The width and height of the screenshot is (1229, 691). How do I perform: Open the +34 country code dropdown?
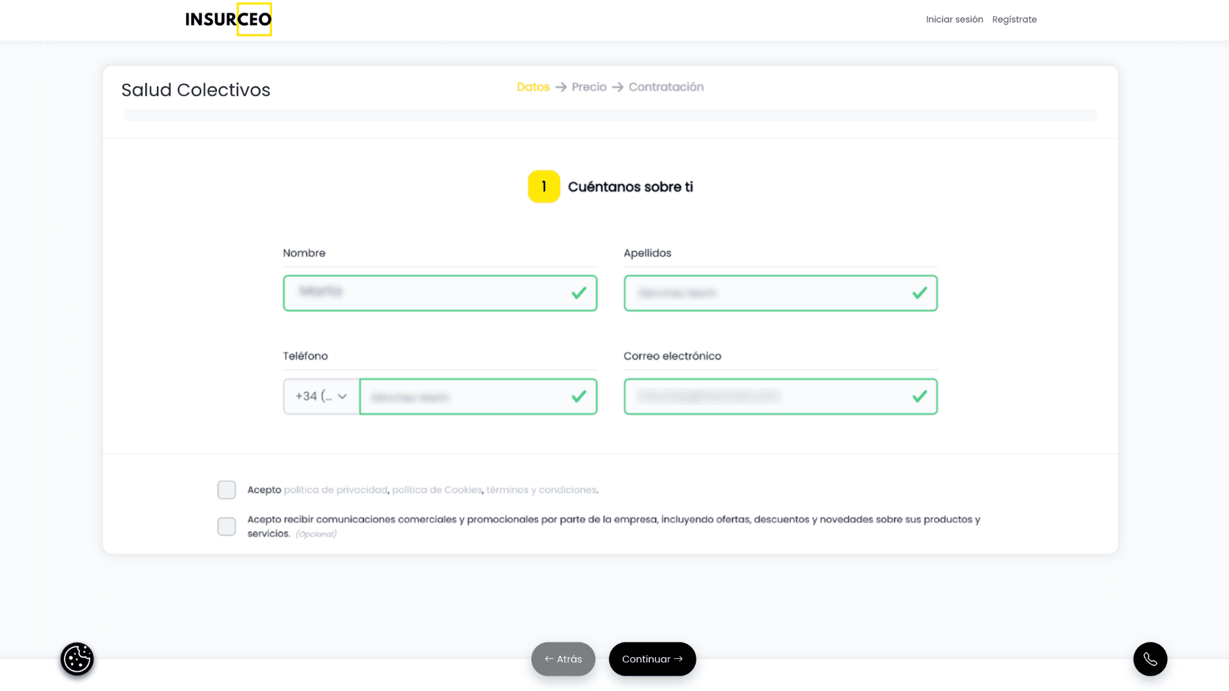[321, 397]
